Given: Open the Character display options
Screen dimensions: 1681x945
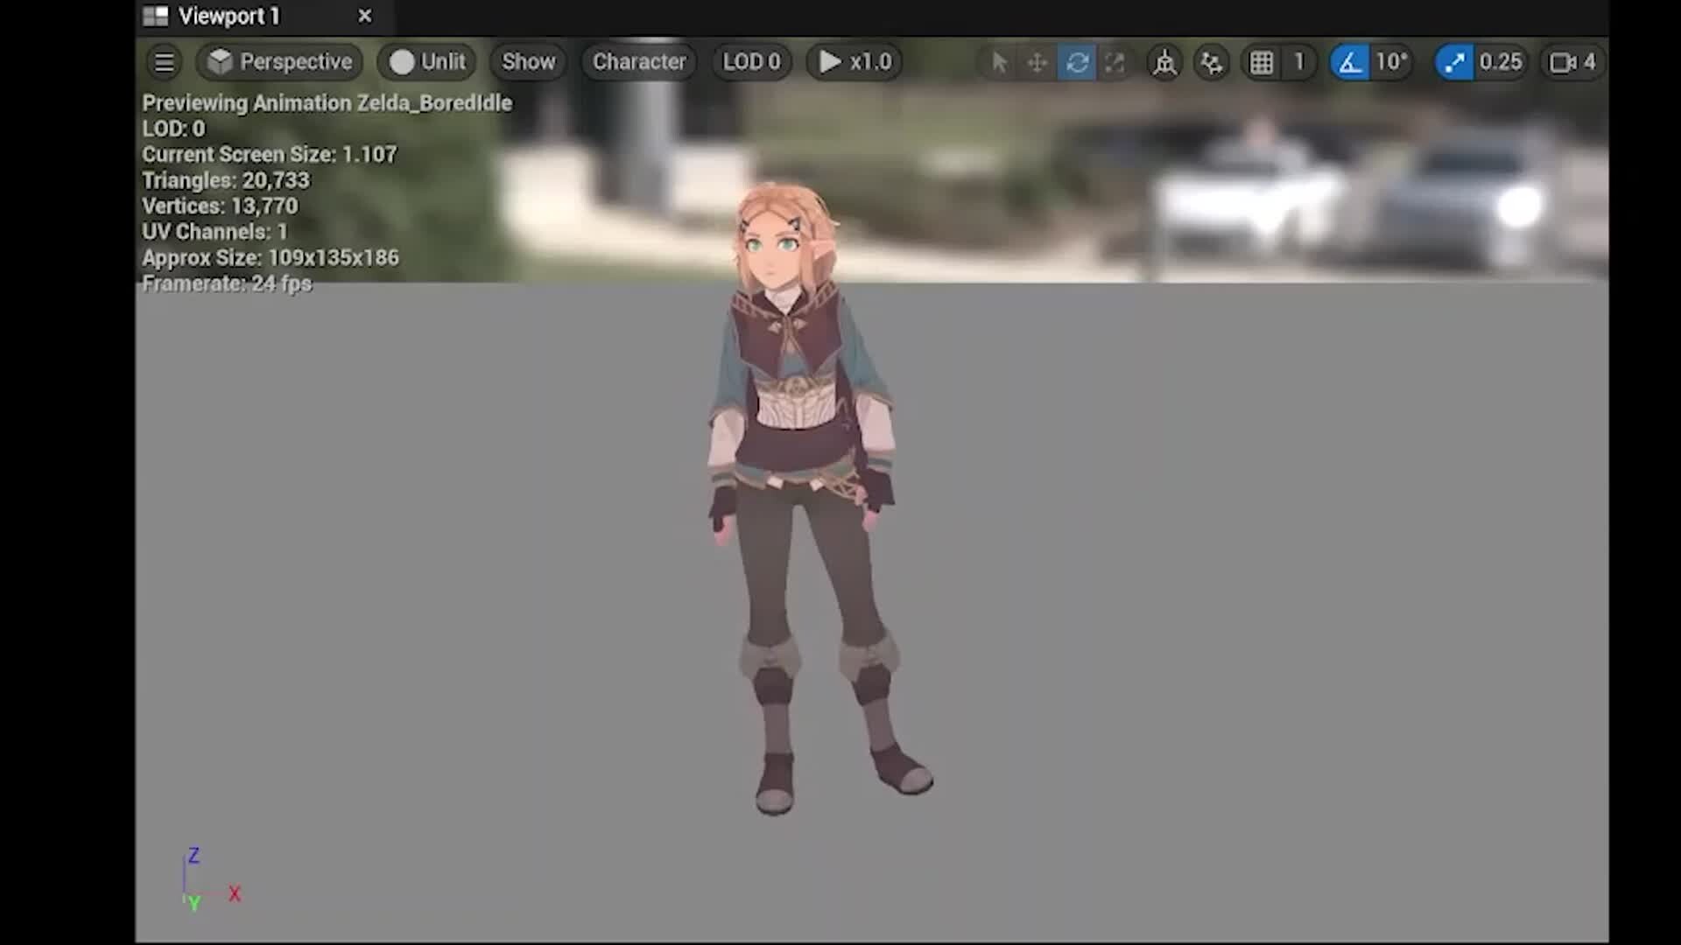Looking at the screenshot, I should click(x=638, y=61).
